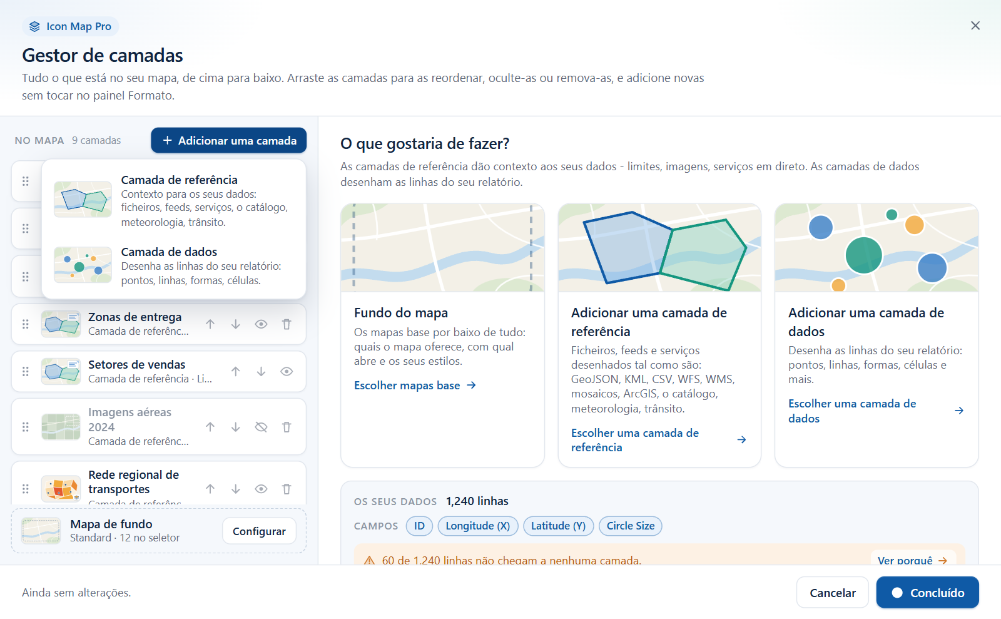Image resolution: width=1001 pixels, height=619 pixels.
Task: Show the hidden Imagens aéreas 2024 layer
Action: tap(262, 427)
